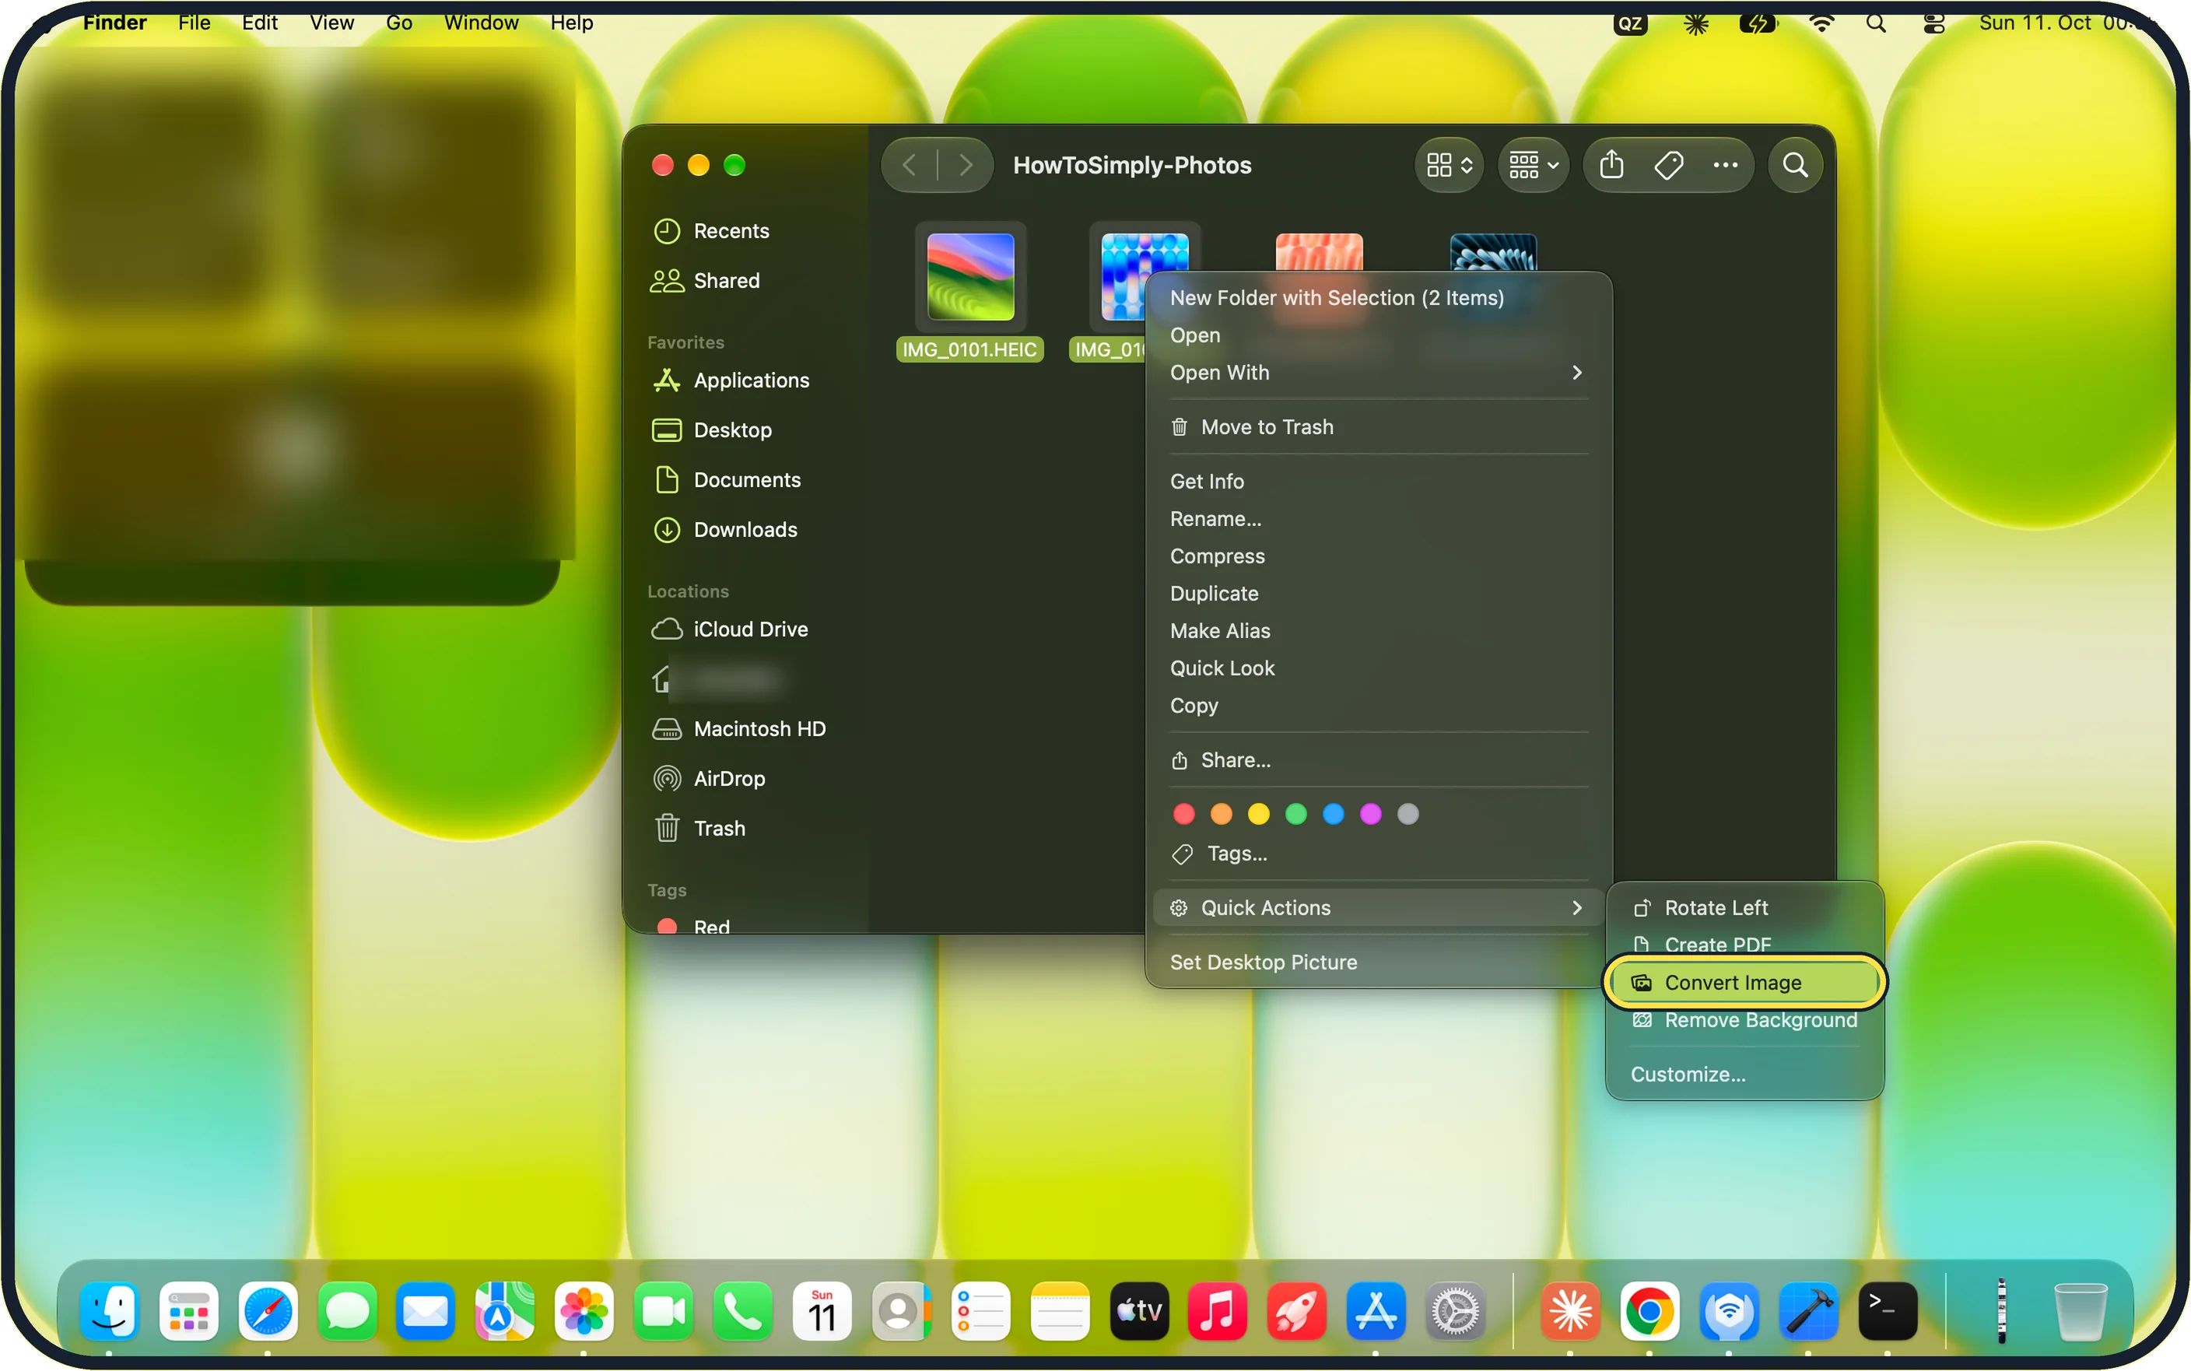The image size is (2191, 1371).
Task: Open Terminal from the Dock
Action: (x=1888, y=1311)
